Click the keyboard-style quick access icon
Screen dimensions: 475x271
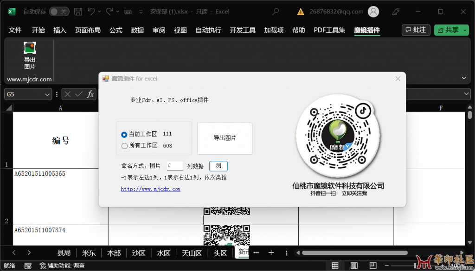[x=128, y=12]
